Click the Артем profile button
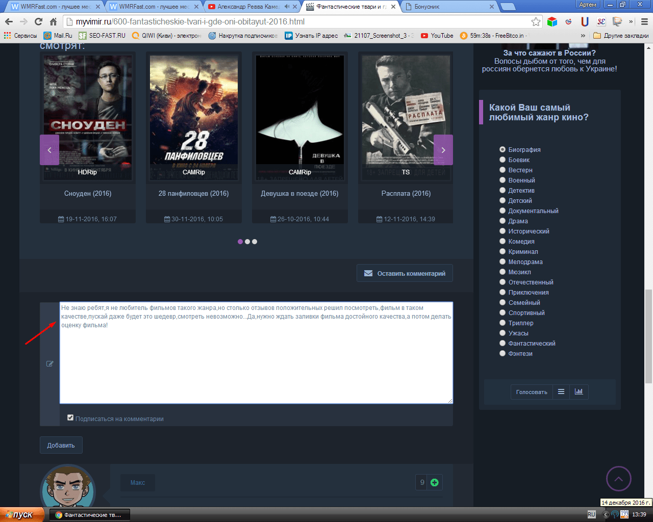Screen dimensions: 653x522 pyautogui.click(x=588, y=5)
